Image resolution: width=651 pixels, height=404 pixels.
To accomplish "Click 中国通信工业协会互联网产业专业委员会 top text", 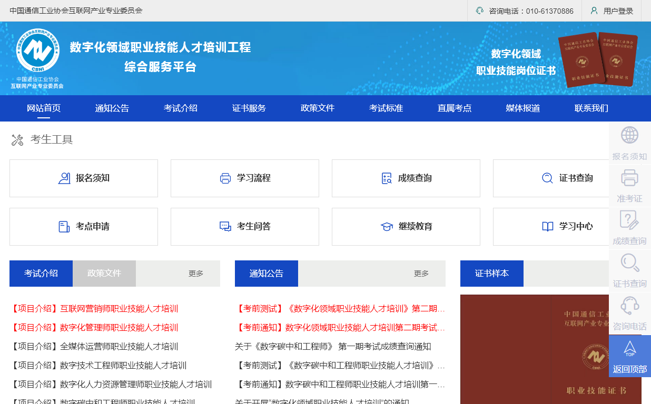I will click(76, 11).
